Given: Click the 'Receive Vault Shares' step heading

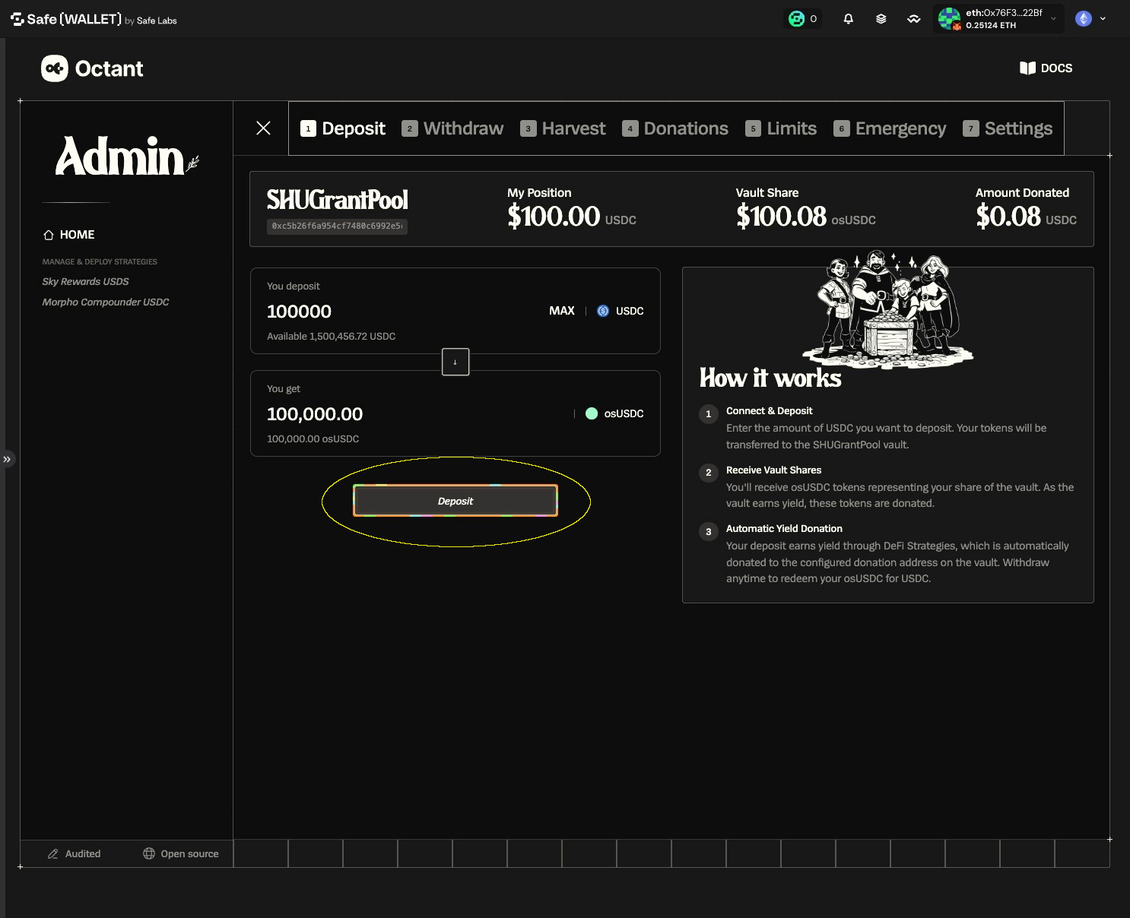Looking at the screenshot, I should (773, 470).
